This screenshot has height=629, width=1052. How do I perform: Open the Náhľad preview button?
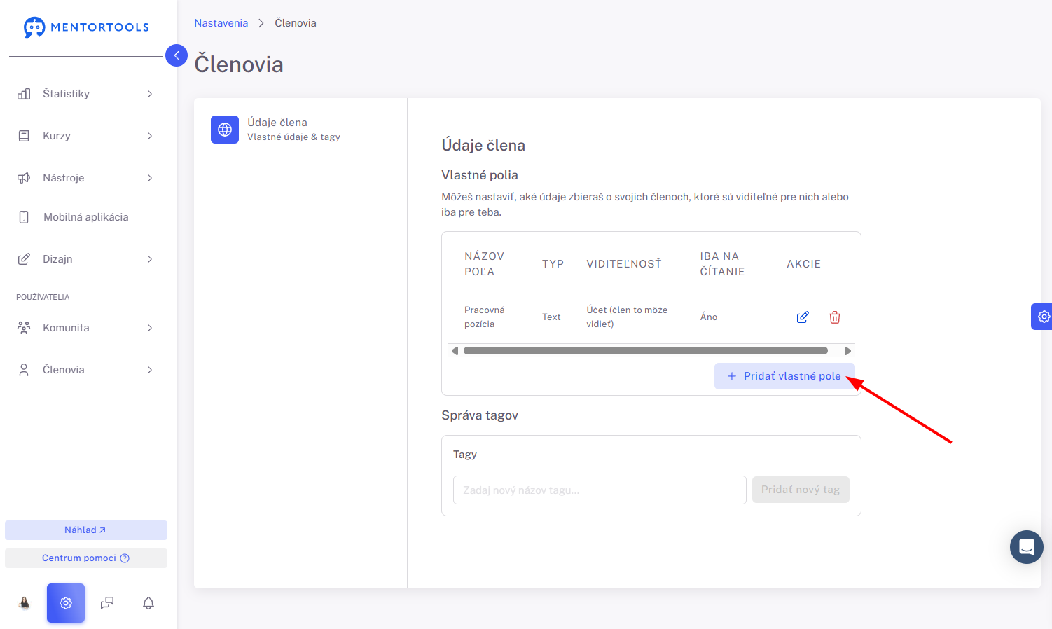pos(86,530)
